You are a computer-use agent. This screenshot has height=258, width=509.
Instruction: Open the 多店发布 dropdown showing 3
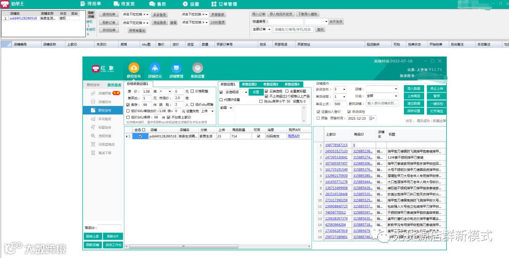(x=340, y=89)
